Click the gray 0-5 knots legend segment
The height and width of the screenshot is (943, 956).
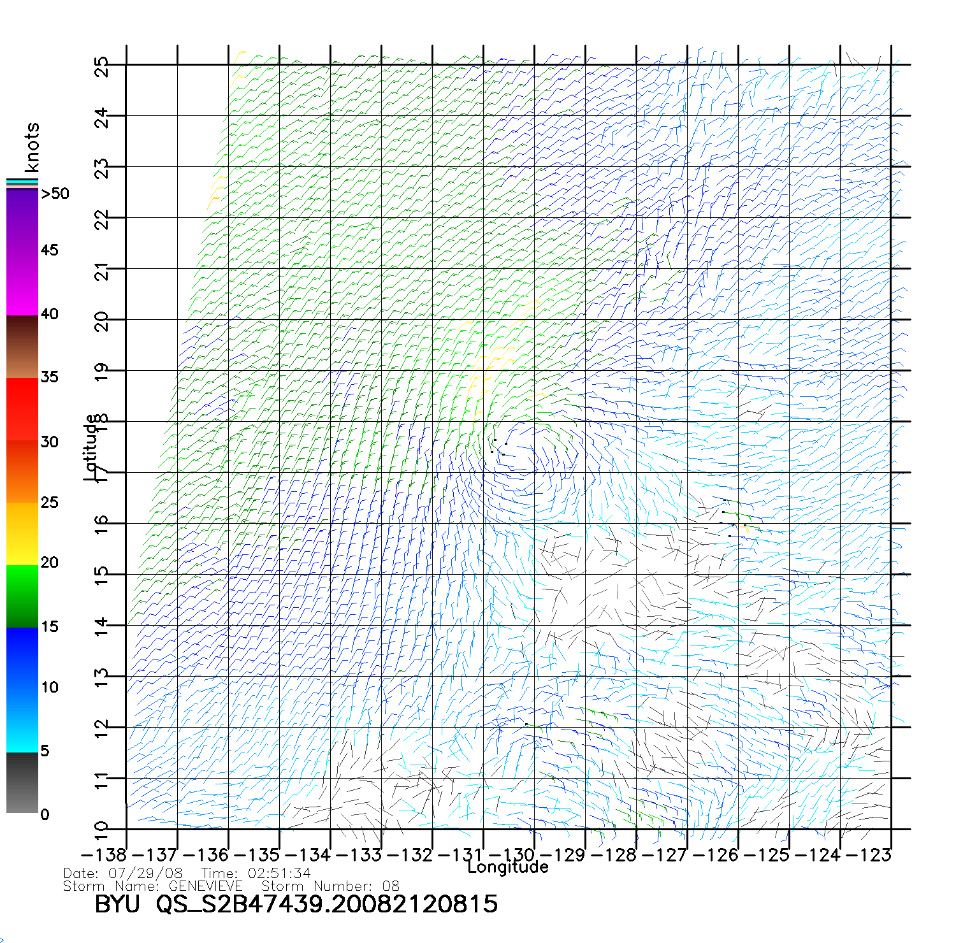tap(22, 782)
